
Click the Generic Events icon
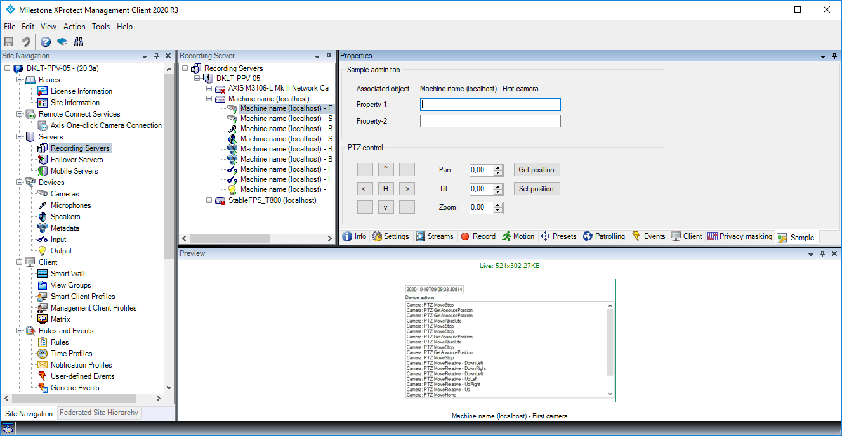tap(43, 388)
